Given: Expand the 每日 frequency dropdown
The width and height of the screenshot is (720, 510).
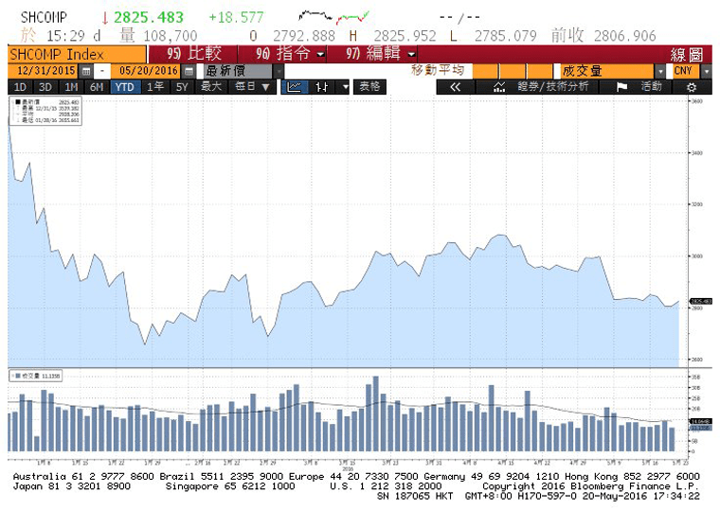Looking at the screenshot, I should click(x=253, y=86).
